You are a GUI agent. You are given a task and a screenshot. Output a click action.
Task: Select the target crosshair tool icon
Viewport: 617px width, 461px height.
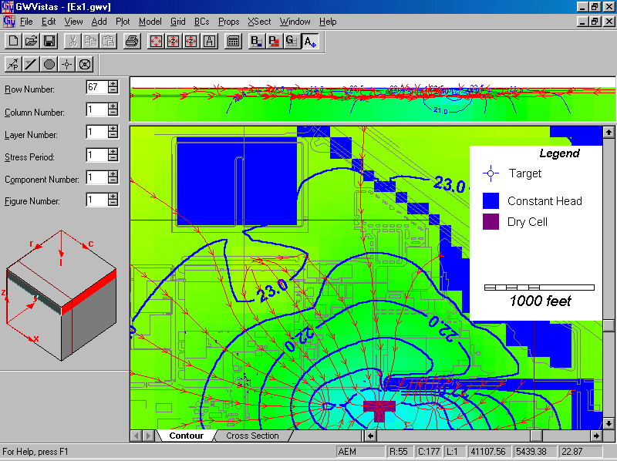pyautogui.click(x=67, y=64)
